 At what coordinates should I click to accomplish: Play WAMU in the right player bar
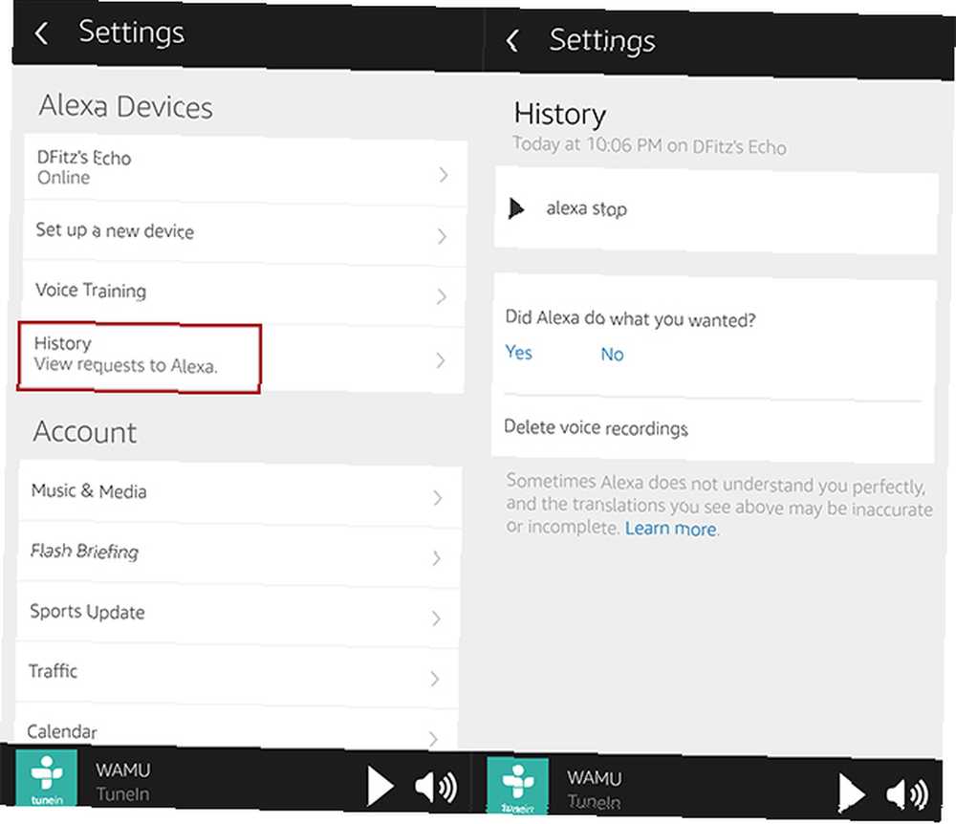[851, 793]
